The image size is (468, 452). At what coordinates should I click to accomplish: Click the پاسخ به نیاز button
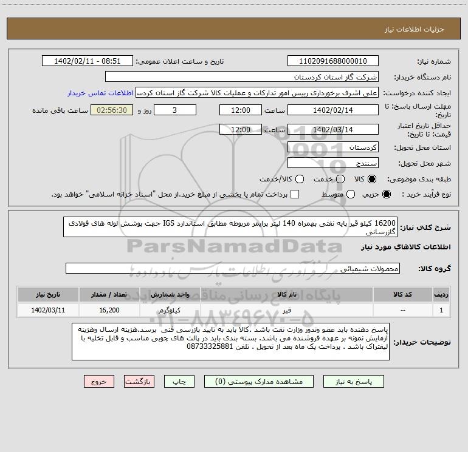coord(353,382)
